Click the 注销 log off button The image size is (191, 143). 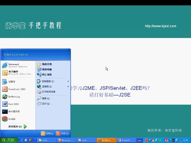point(47,134)
